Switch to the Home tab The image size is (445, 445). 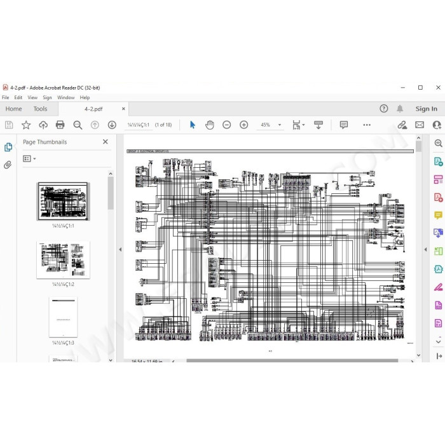tap(13, 109)
